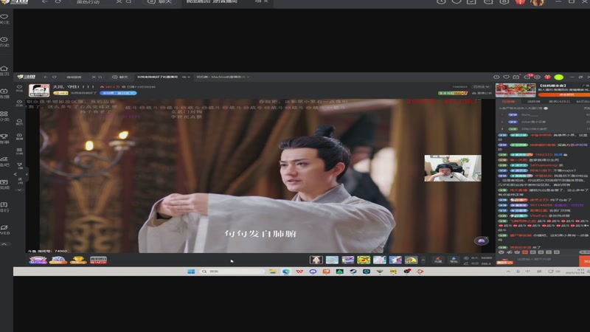This screenshot has height=332, width=590.
Task: Open the Windows Start button on the taskbar
Action: [x=191, y=272]
